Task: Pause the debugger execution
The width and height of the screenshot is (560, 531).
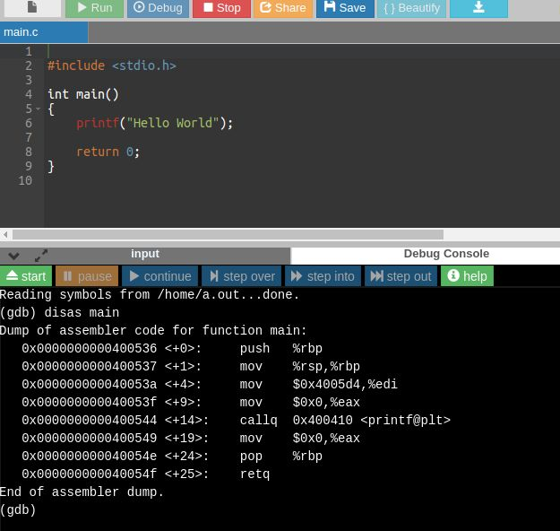Action: (87, 276)
